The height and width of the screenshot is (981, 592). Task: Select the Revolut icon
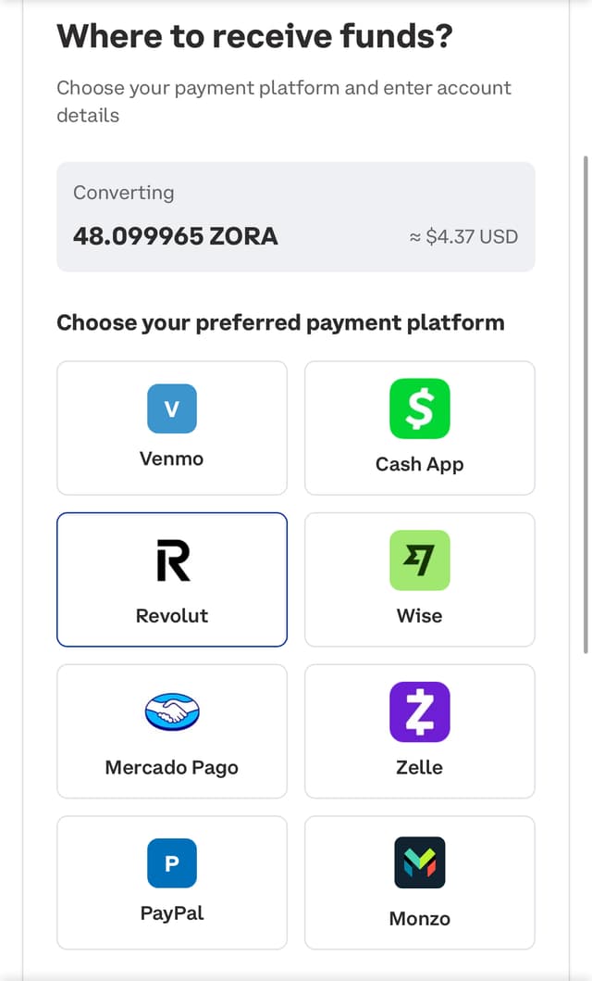(171, 560)
